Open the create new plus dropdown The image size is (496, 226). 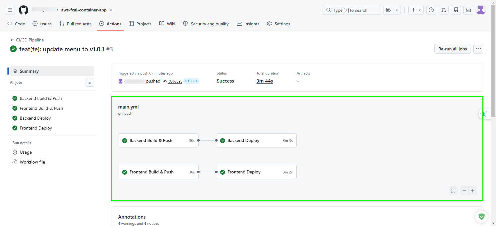(416, 10)
